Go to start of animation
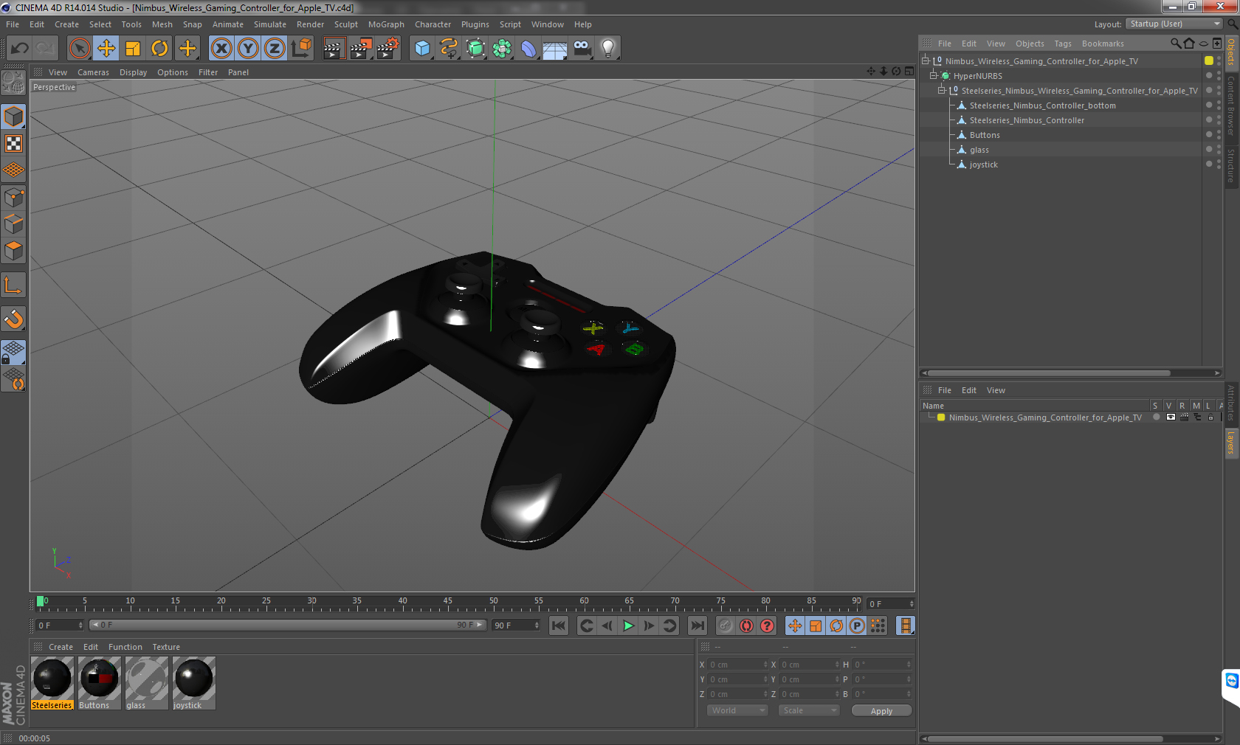The width and height of the screenshot is (1240, 745). pyautogui.click(x=559, y=626)
